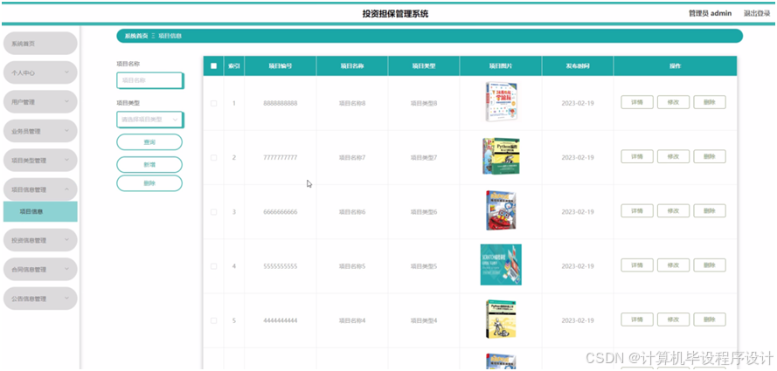Click date 2023-02-19 in row 4444444444
777x371 pixels.
point(578,320)
